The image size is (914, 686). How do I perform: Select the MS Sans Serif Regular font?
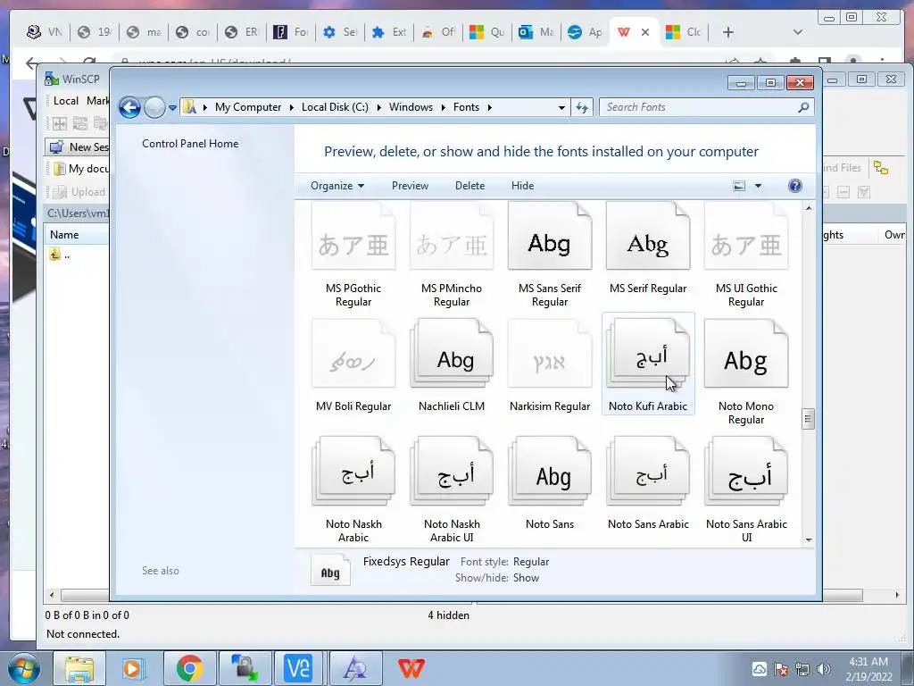[x=550, y=236]
